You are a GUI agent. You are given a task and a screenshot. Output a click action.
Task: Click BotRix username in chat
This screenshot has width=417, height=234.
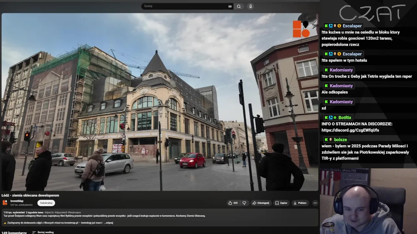pos(345,118)
